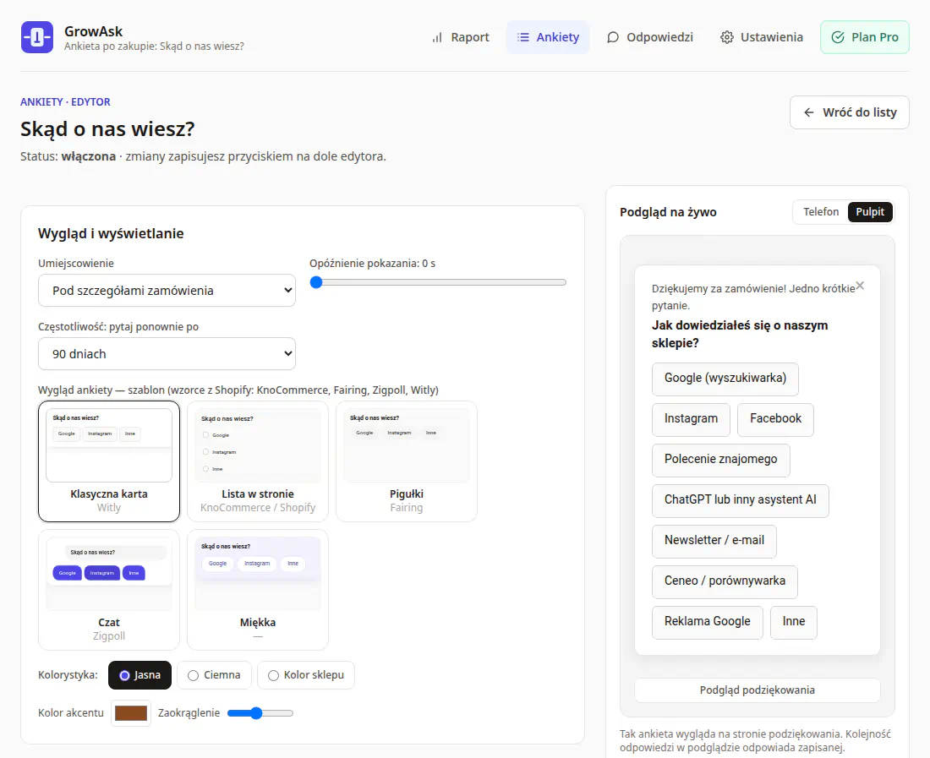Click the Plan Pro button
930x758 pixels.
click(865, 37)
